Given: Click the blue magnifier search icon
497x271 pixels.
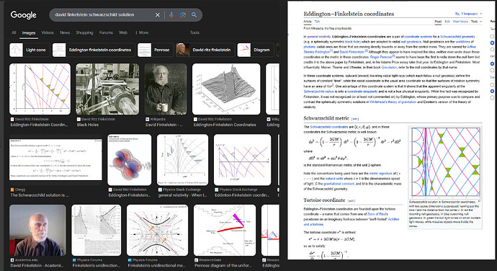Looking at the screenshot, I should [194, 15].
